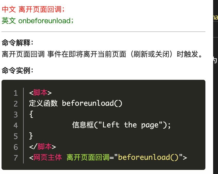Click line number 3 in code block
The image size is (218, 174).
click(x=16, y=115)
